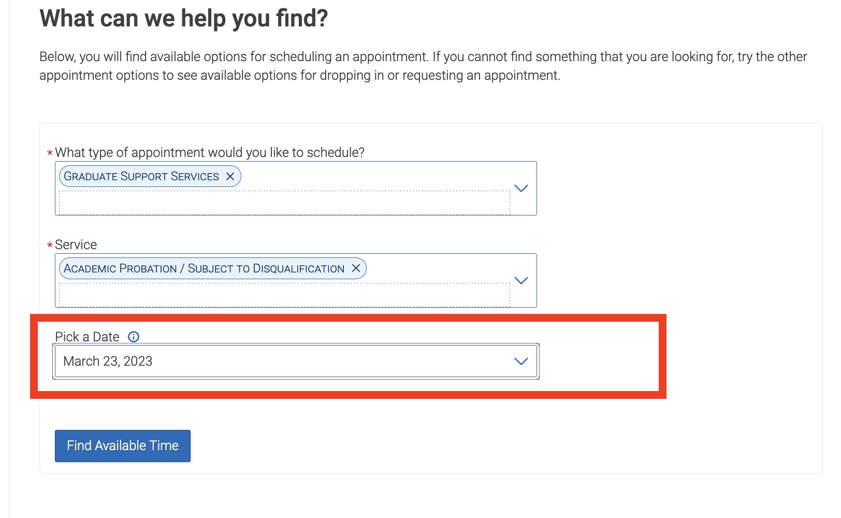Viewport: 841px width, 518px height.
Task: Select the Academic Probation chip label
Action: pyautogui.click(x=204, y=268)
